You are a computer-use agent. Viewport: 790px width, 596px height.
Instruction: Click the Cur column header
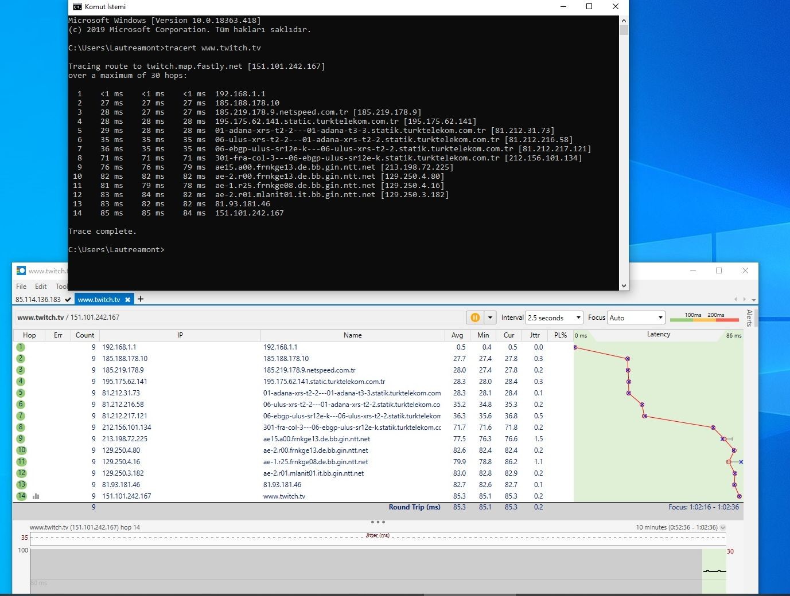point(509,335)
